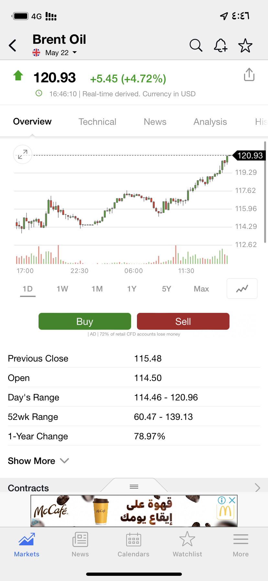Image resolution: width=268 pixels, height=581 pixels.
Task: Select 1Y chart timeframe
Action: [131, 289]
